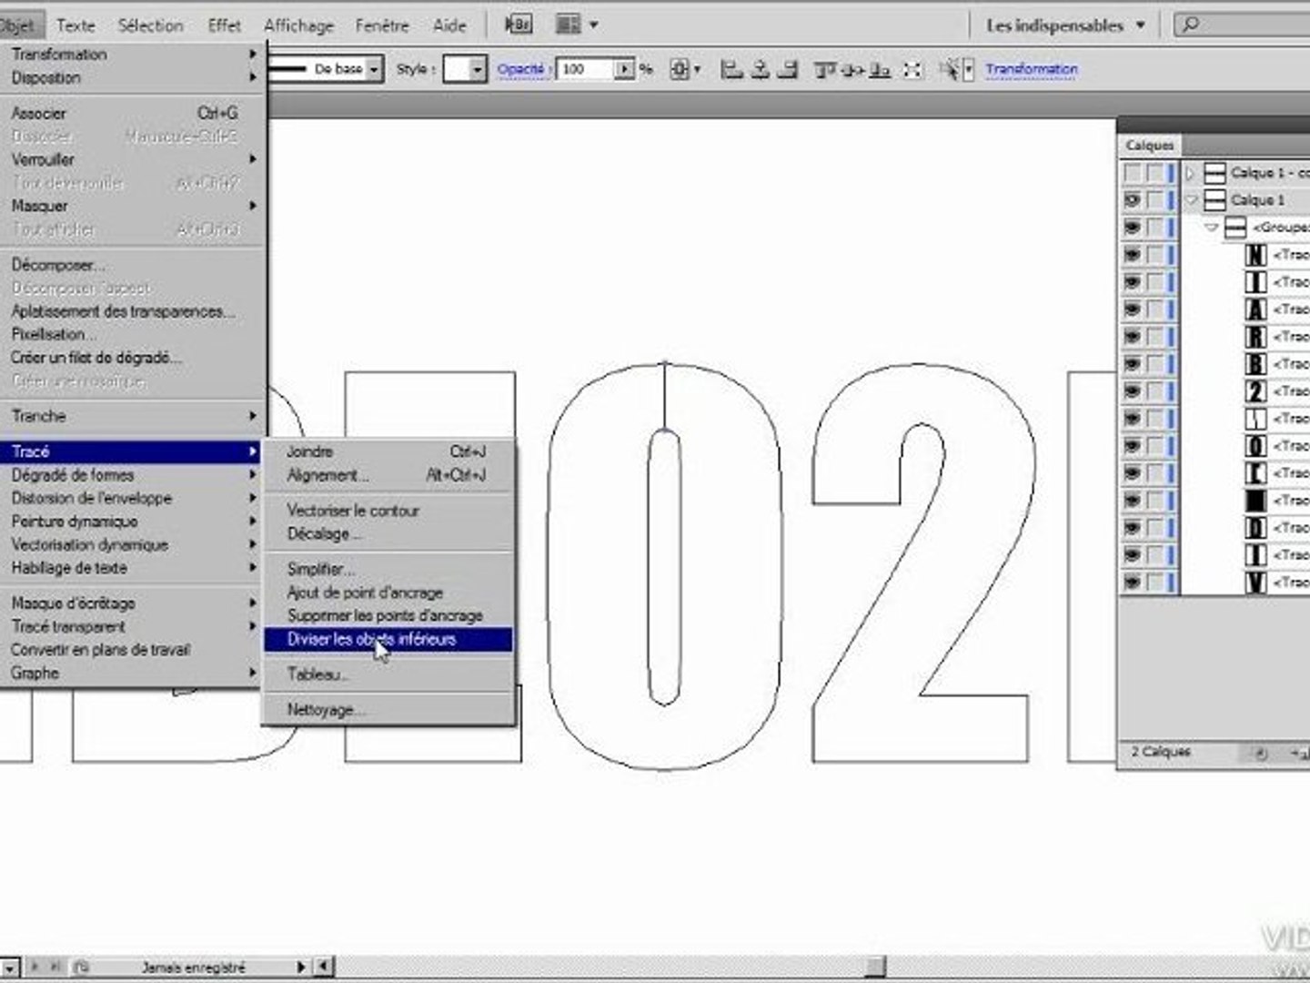Viewport: 1310px width, 983px height.
Task: Open the Les indispensables workspace dropdown
Action: coord(1140,25)
